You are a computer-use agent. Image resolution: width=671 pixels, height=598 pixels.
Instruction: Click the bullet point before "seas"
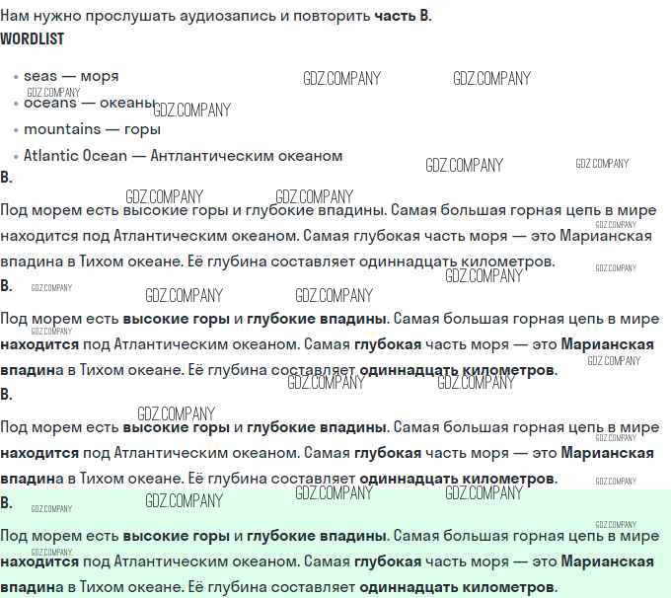point(15,77)
